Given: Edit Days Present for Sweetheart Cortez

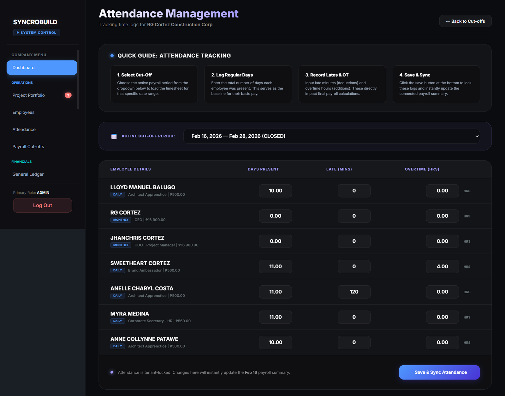Looking at the screenshot, I should [276, 266].
